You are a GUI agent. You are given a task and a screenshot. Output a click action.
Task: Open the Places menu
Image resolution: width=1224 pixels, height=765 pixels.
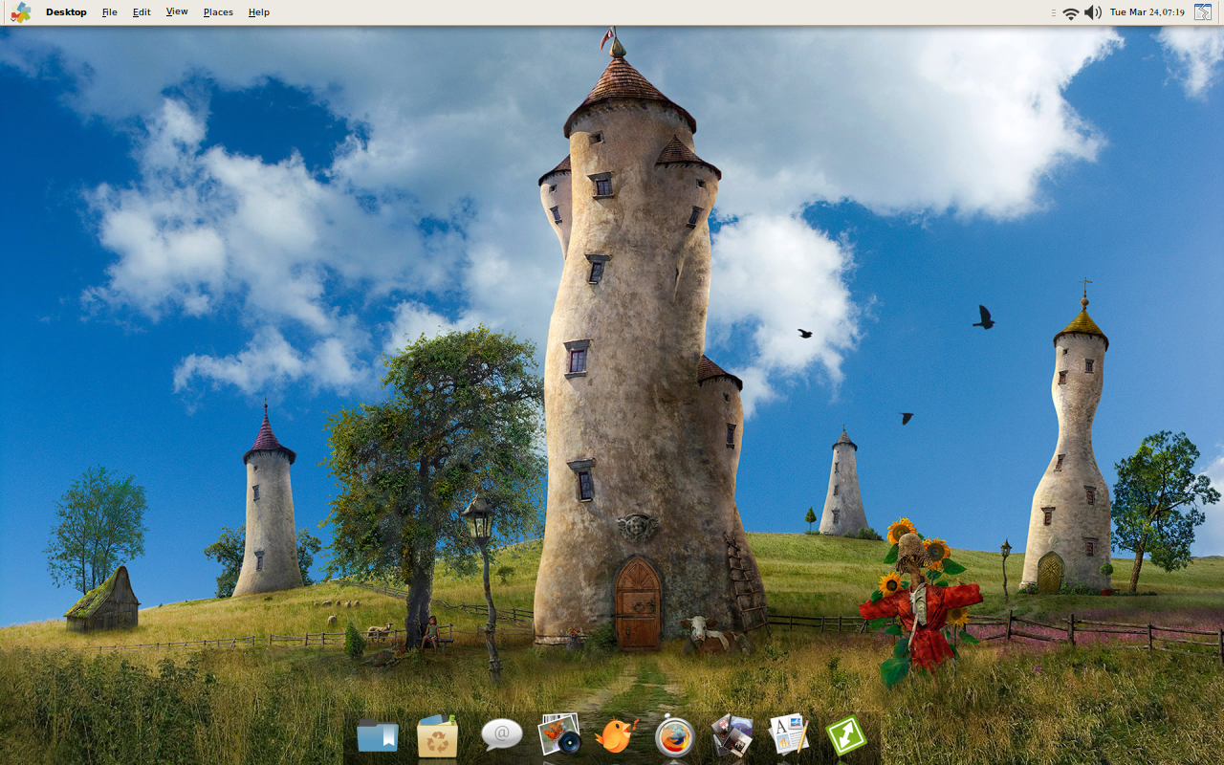[218, 12]
